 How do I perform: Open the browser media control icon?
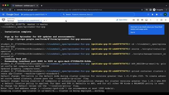click(x=147, y=10)
